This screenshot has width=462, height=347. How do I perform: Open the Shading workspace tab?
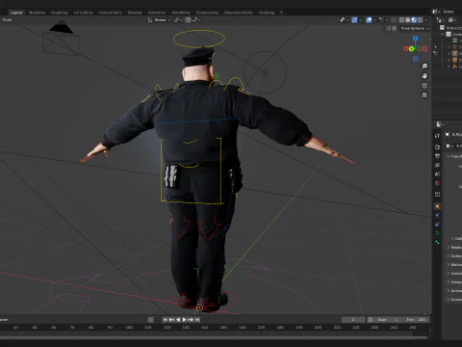(135, 13)
